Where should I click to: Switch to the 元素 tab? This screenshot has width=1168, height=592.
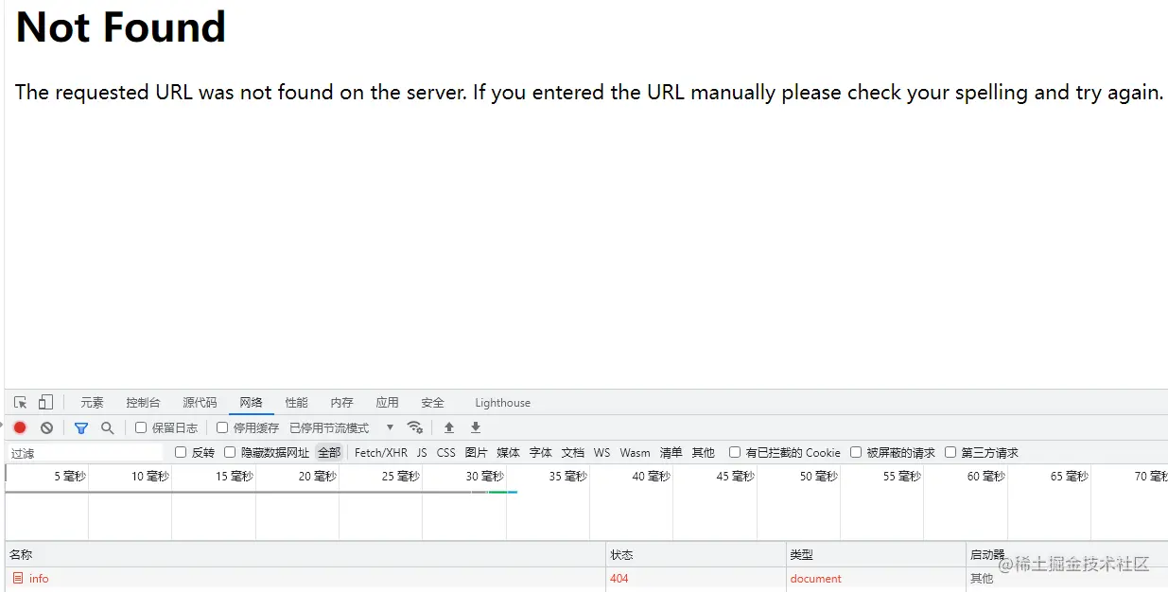(92, 402)
